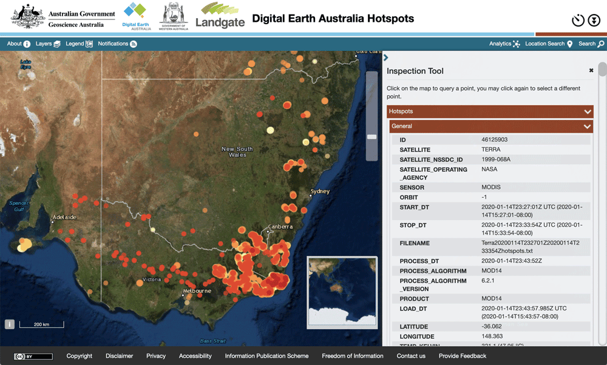Click the NSSDC ID value 1999-068A
Image resolution: width=607 pixels, height=365 pixels.
coord(496,159)
